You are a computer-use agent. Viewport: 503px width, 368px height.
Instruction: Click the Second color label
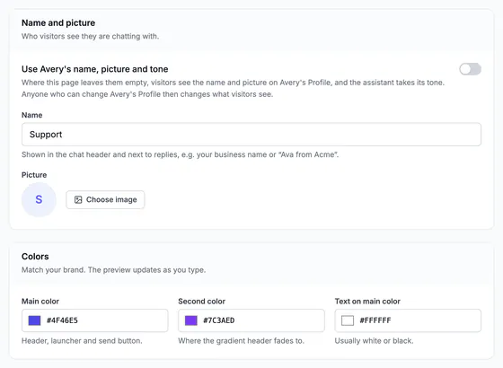pyautogui.click(x=202, y=302)
